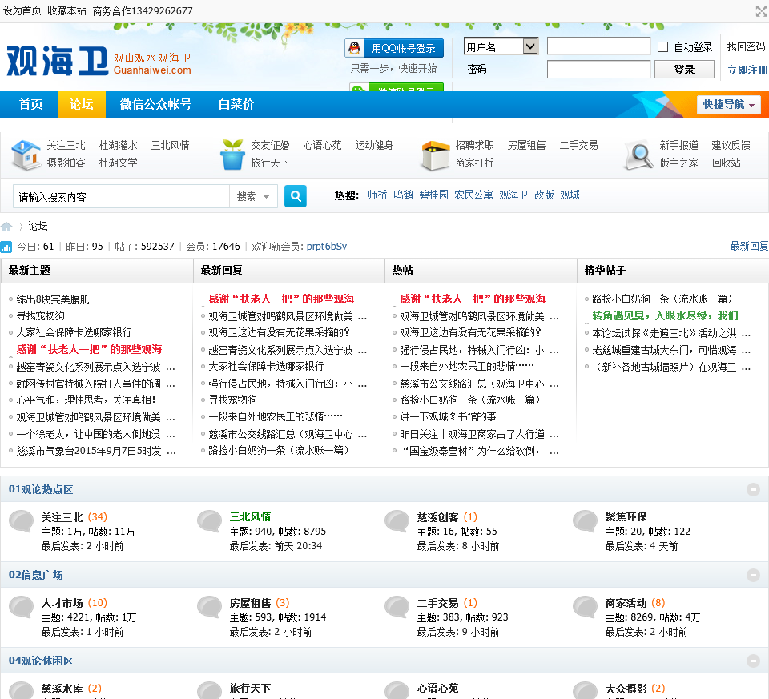Click the small home breadcrumb icon

(7, 227)
